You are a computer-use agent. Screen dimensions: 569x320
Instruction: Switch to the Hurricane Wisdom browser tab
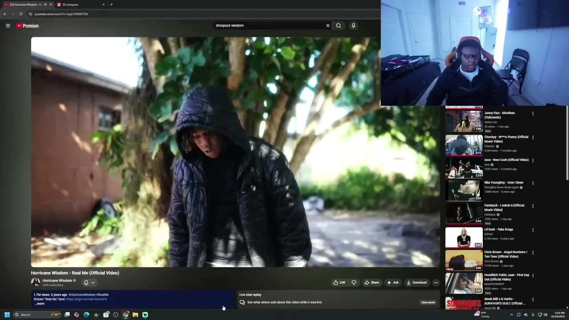[x=27, y=4]
